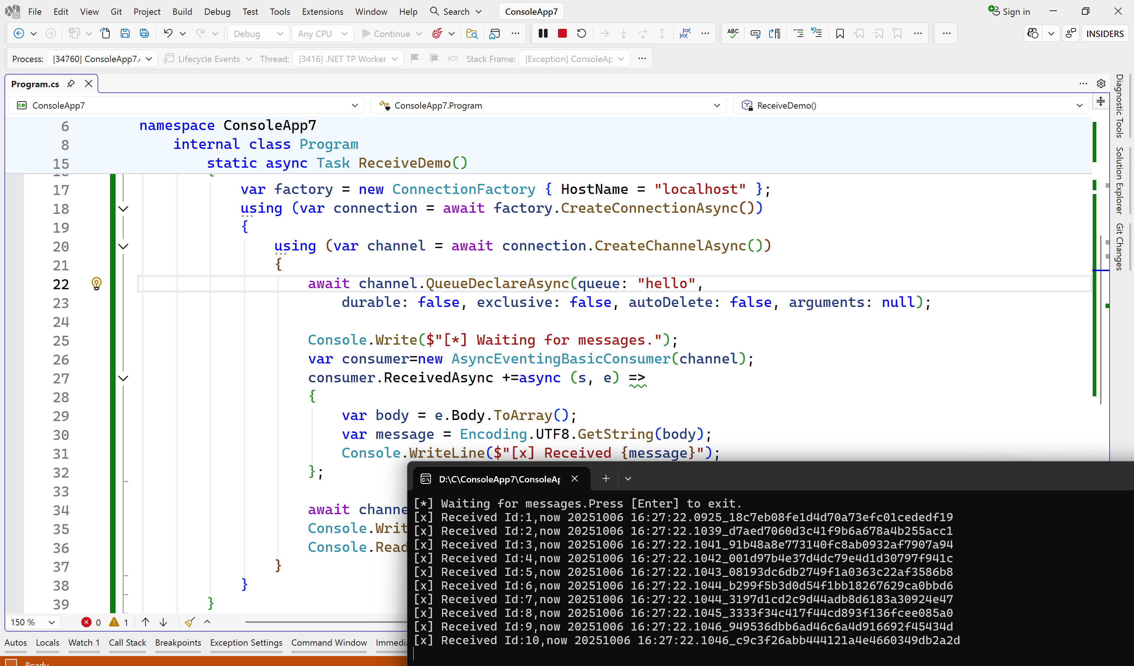Click the code cleanup broom icon
1134x666 pixels.
189,622
